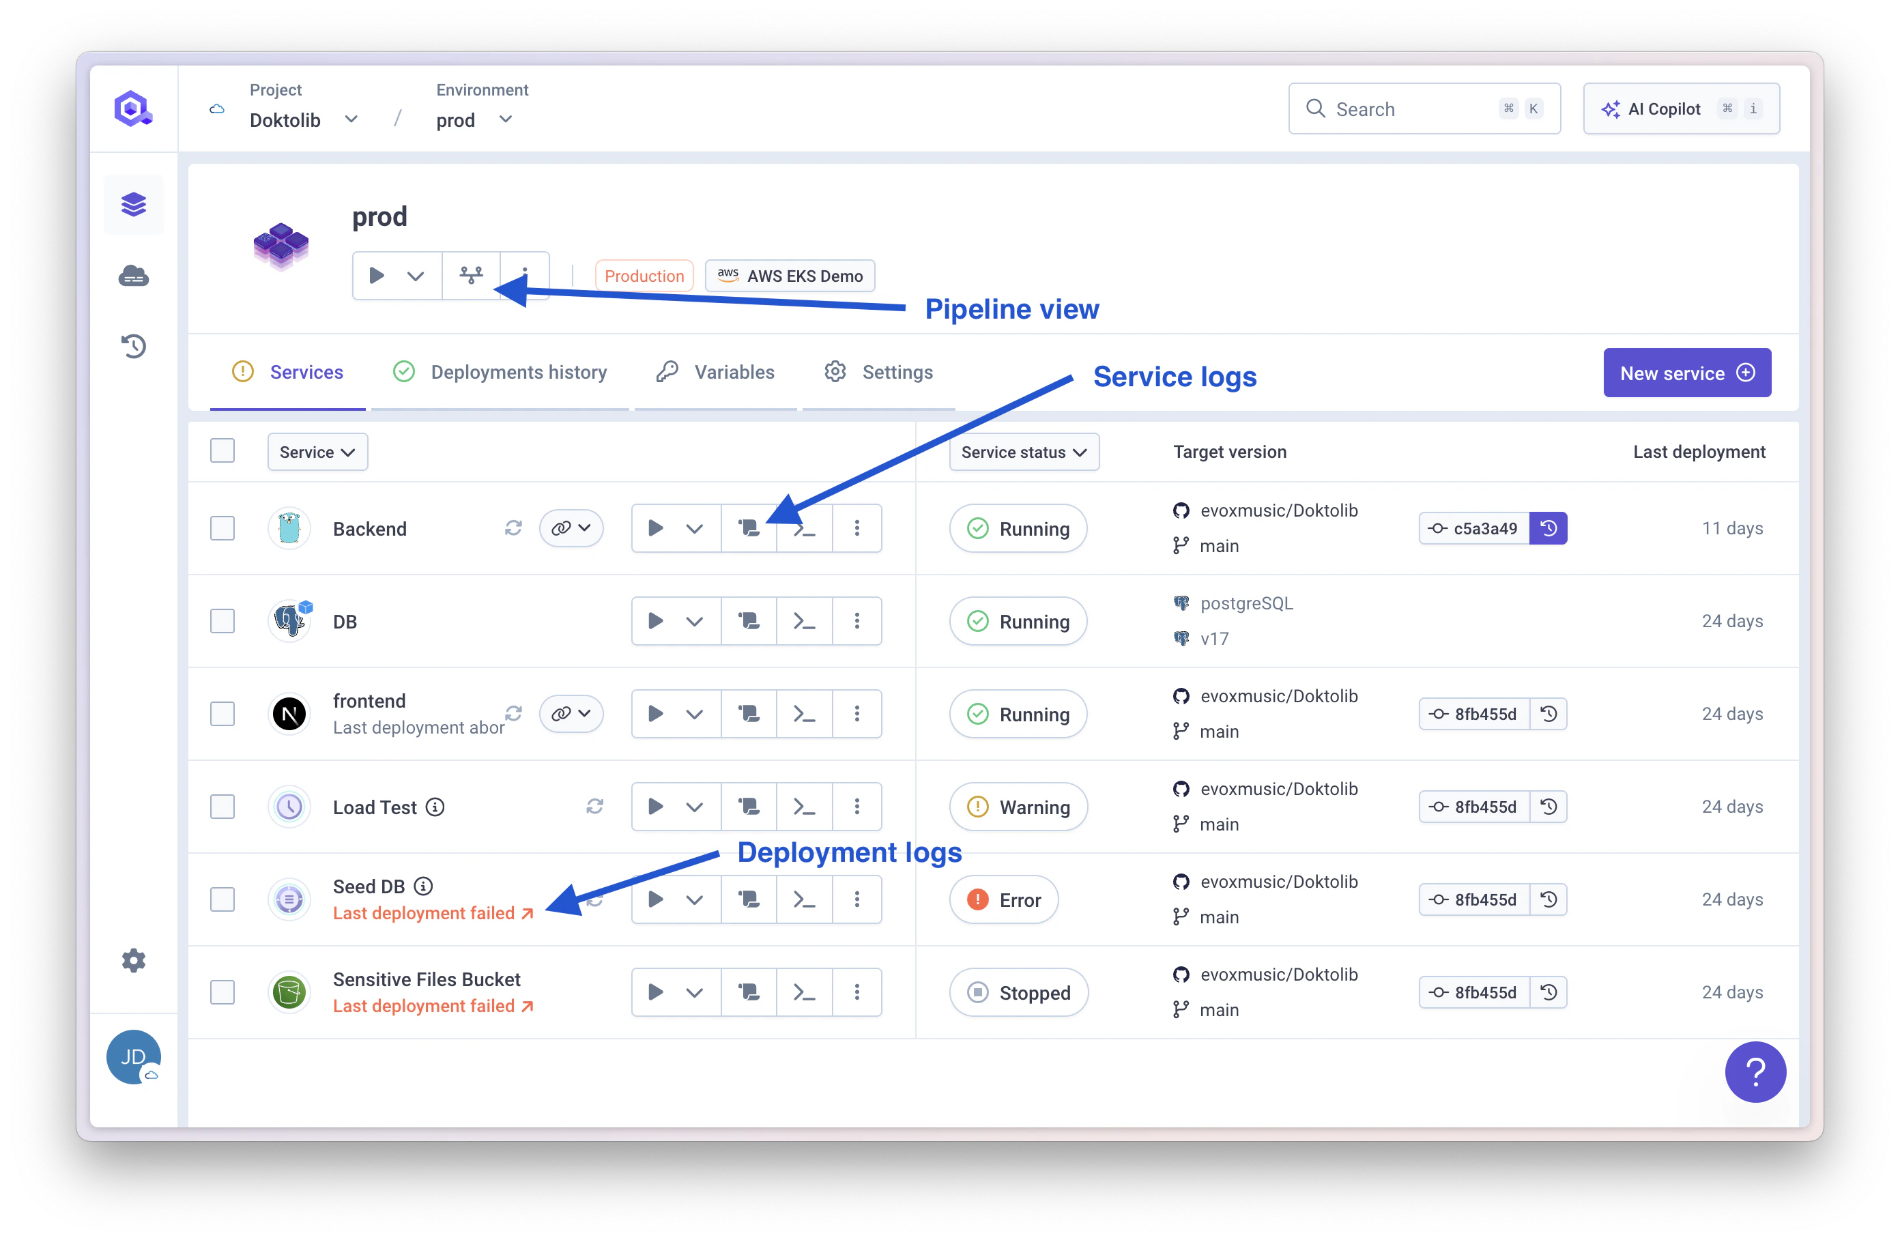Open shell terminal for DB service
Viewport: 1900px width, 1242px height.
(x=804, y=621)
